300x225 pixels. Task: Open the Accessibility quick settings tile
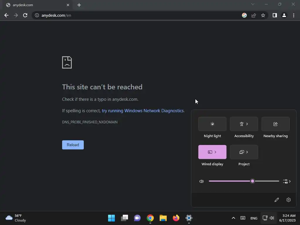coord(244,124)
